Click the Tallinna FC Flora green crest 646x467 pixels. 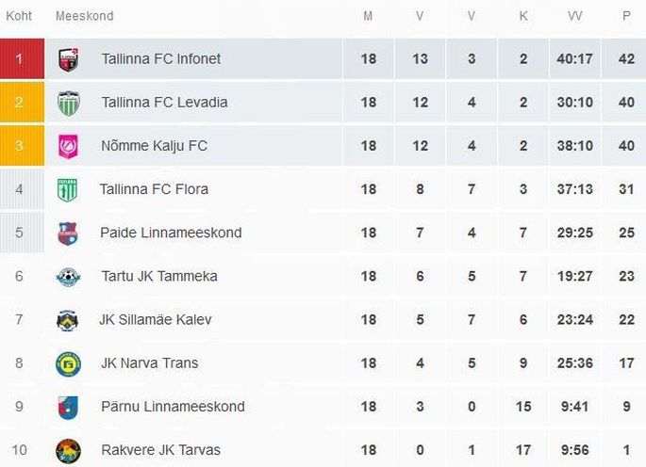click(68, 189)
